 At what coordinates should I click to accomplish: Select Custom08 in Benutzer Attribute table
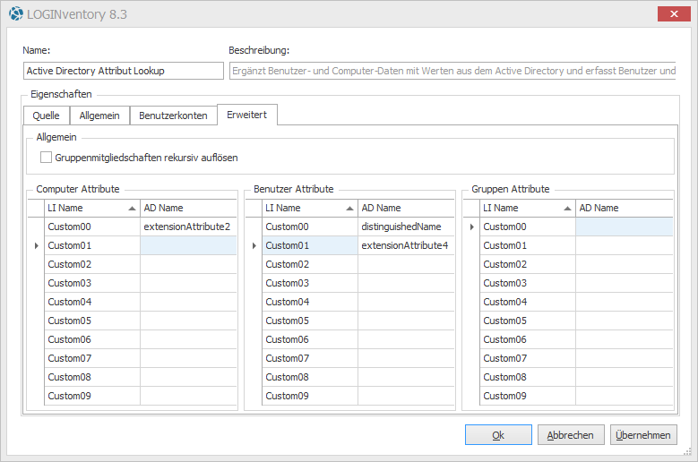[x=310, y=377]
